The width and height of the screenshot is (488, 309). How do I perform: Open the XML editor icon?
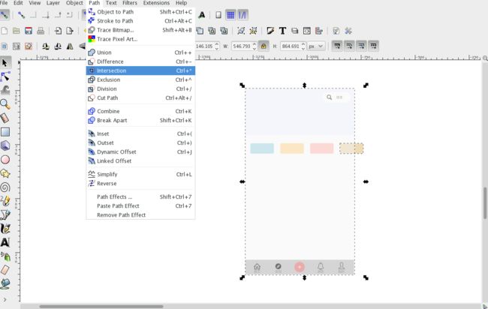306,31
